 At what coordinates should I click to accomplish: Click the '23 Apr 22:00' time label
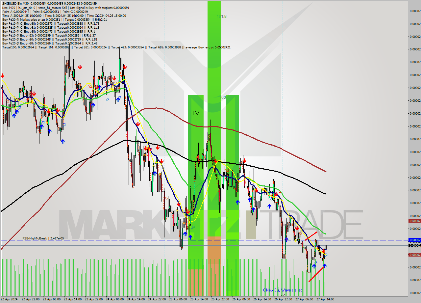(94, 299)
